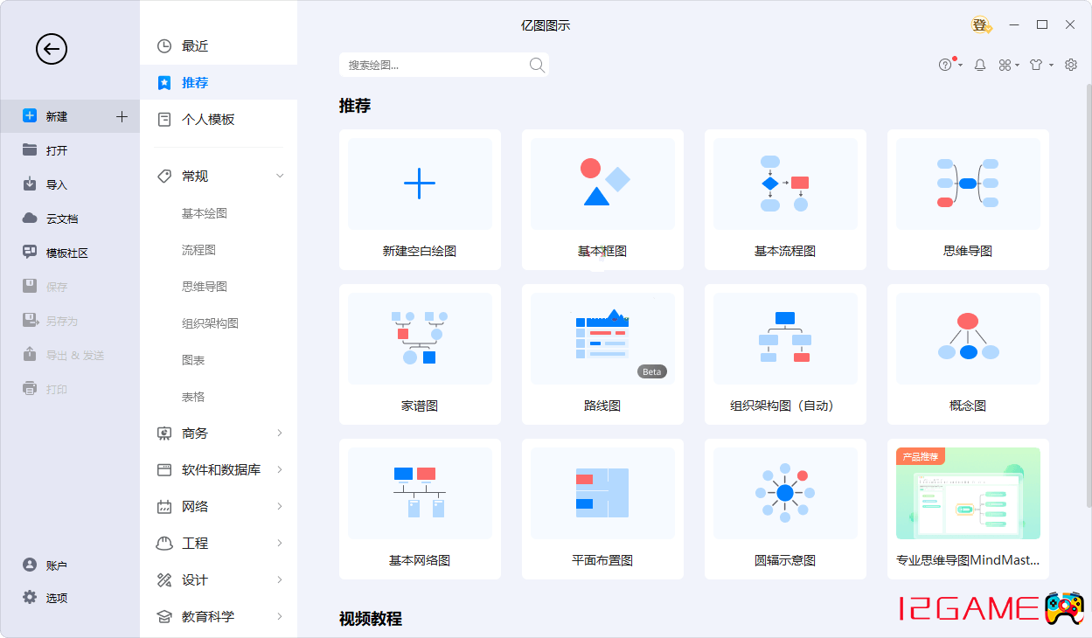
Task: Open 选项 at the sidebar bottom
Action: [56, 598]
